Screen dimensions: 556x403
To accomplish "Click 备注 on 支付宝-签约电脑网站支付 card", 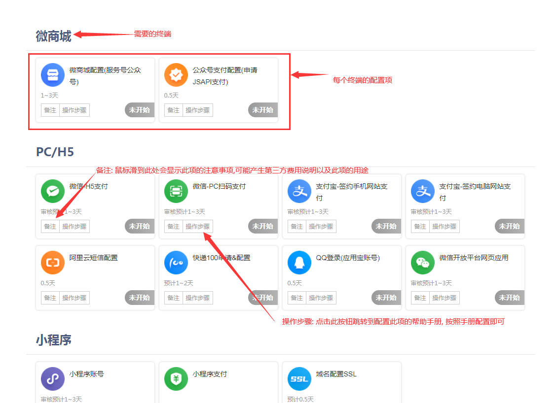I will pos(420,227).
